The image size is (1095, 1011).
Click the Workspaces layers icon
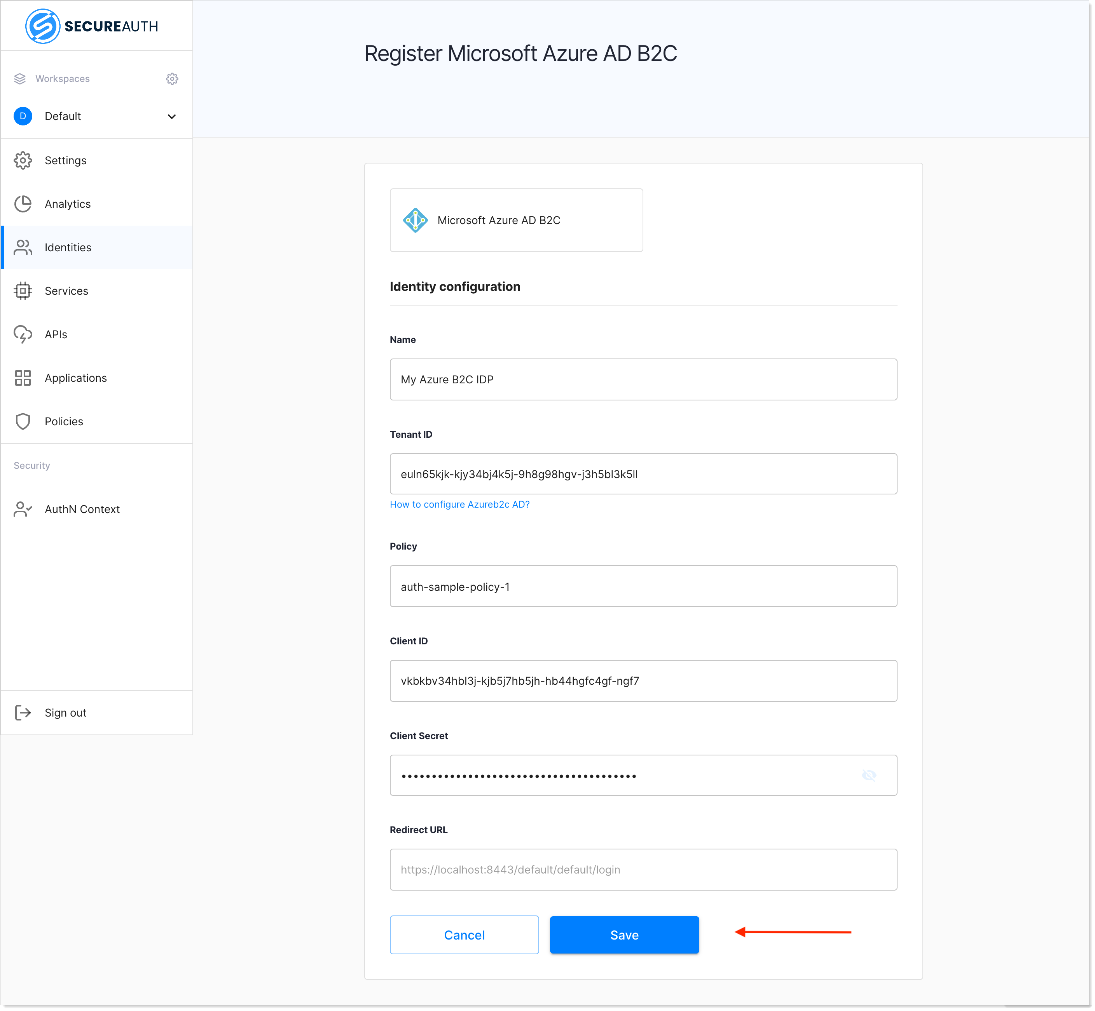pyautogui.click(x=20, y=79)
